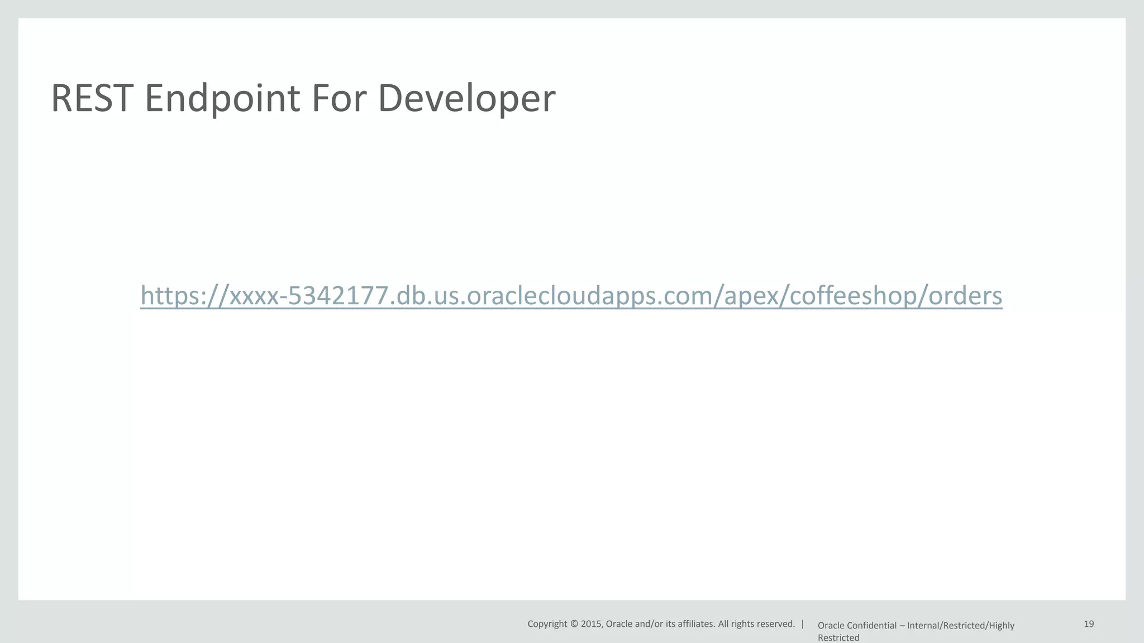
Task: Click the Copyright 2015 Oracle footer text
Action: 614,624
